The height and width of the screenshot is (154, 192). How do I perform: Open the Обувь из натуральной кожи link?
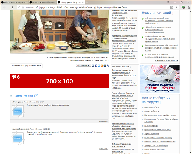click(159, 21)
